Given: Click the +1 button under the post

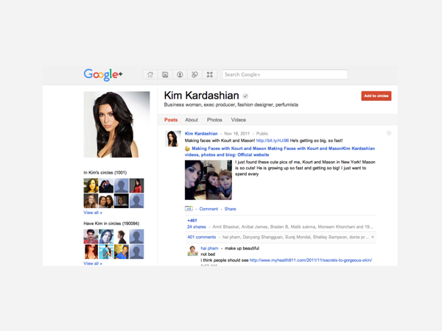Looking at the screenshot, I should click(189, 209).
